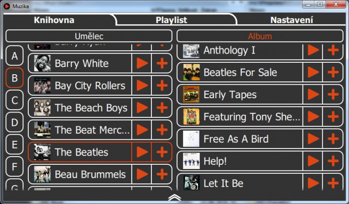This screenshot has width=349, height=204.
Task: Jump to artists starting with A
Action: tap(14, 56)
